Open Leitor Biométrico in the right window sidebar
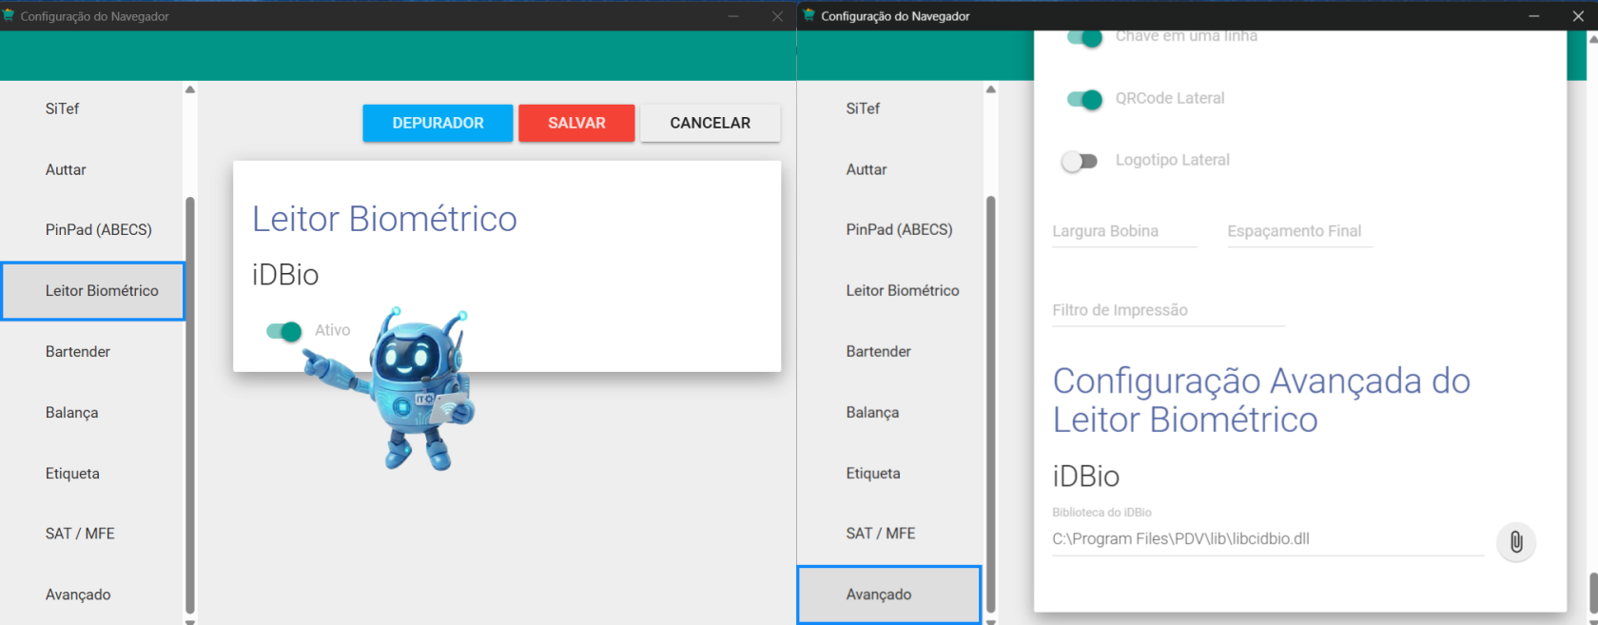 [902, 290]
